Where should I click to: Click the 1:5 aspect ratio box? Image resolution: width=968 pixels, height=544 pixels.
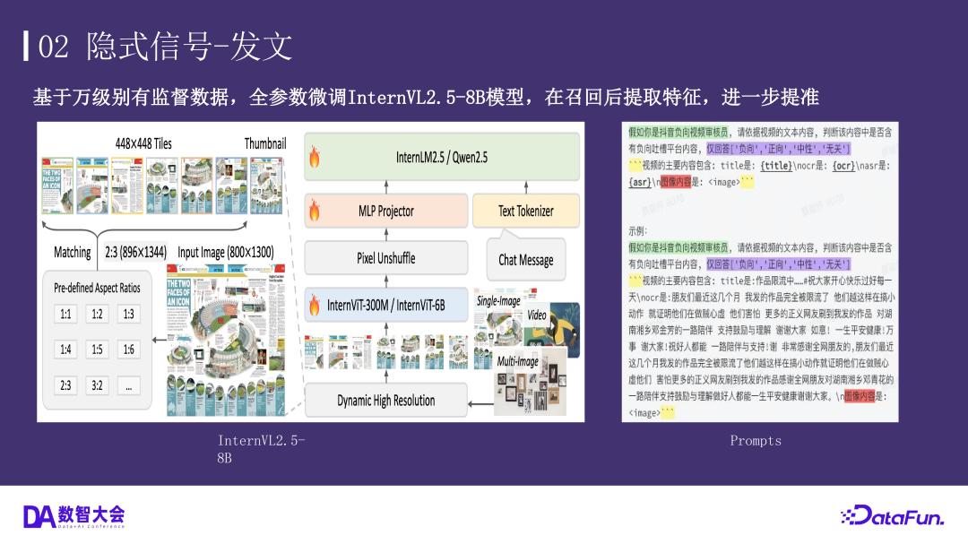click(x=97, y=350)
